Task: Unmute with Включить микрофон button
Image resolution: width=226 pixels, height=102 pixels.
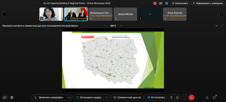Action: 49,97
